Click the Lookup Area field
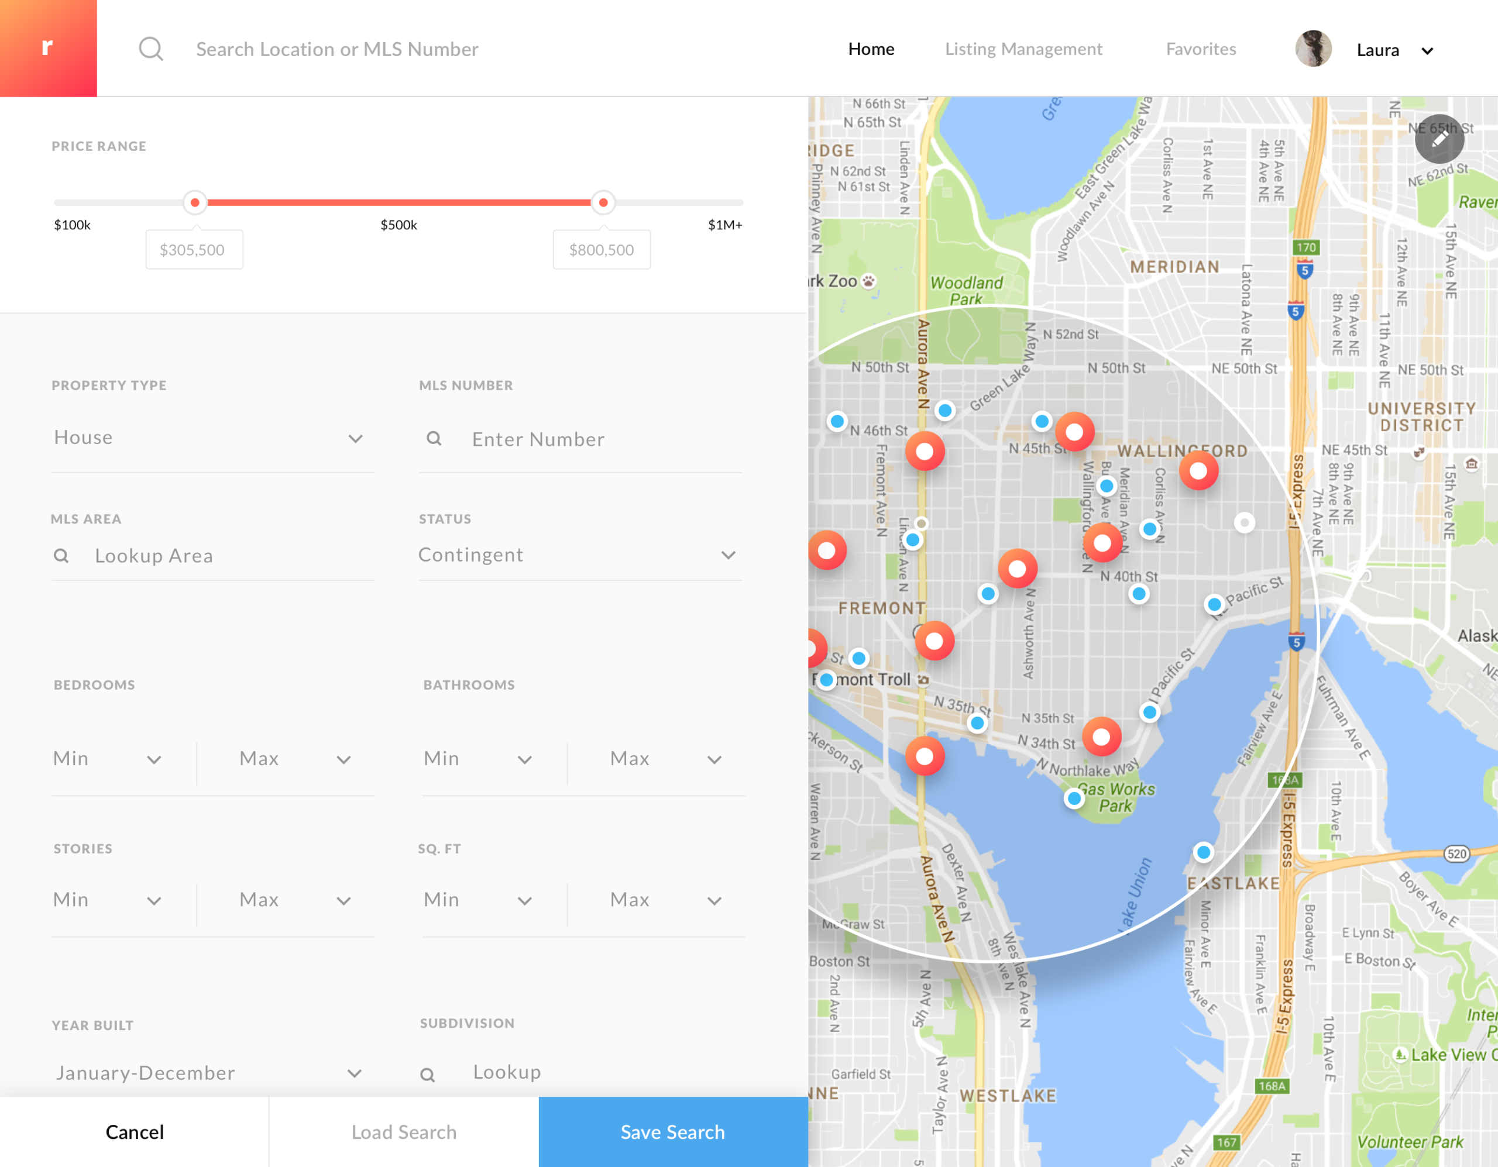1498x1167 pixels. coord(212,556)
